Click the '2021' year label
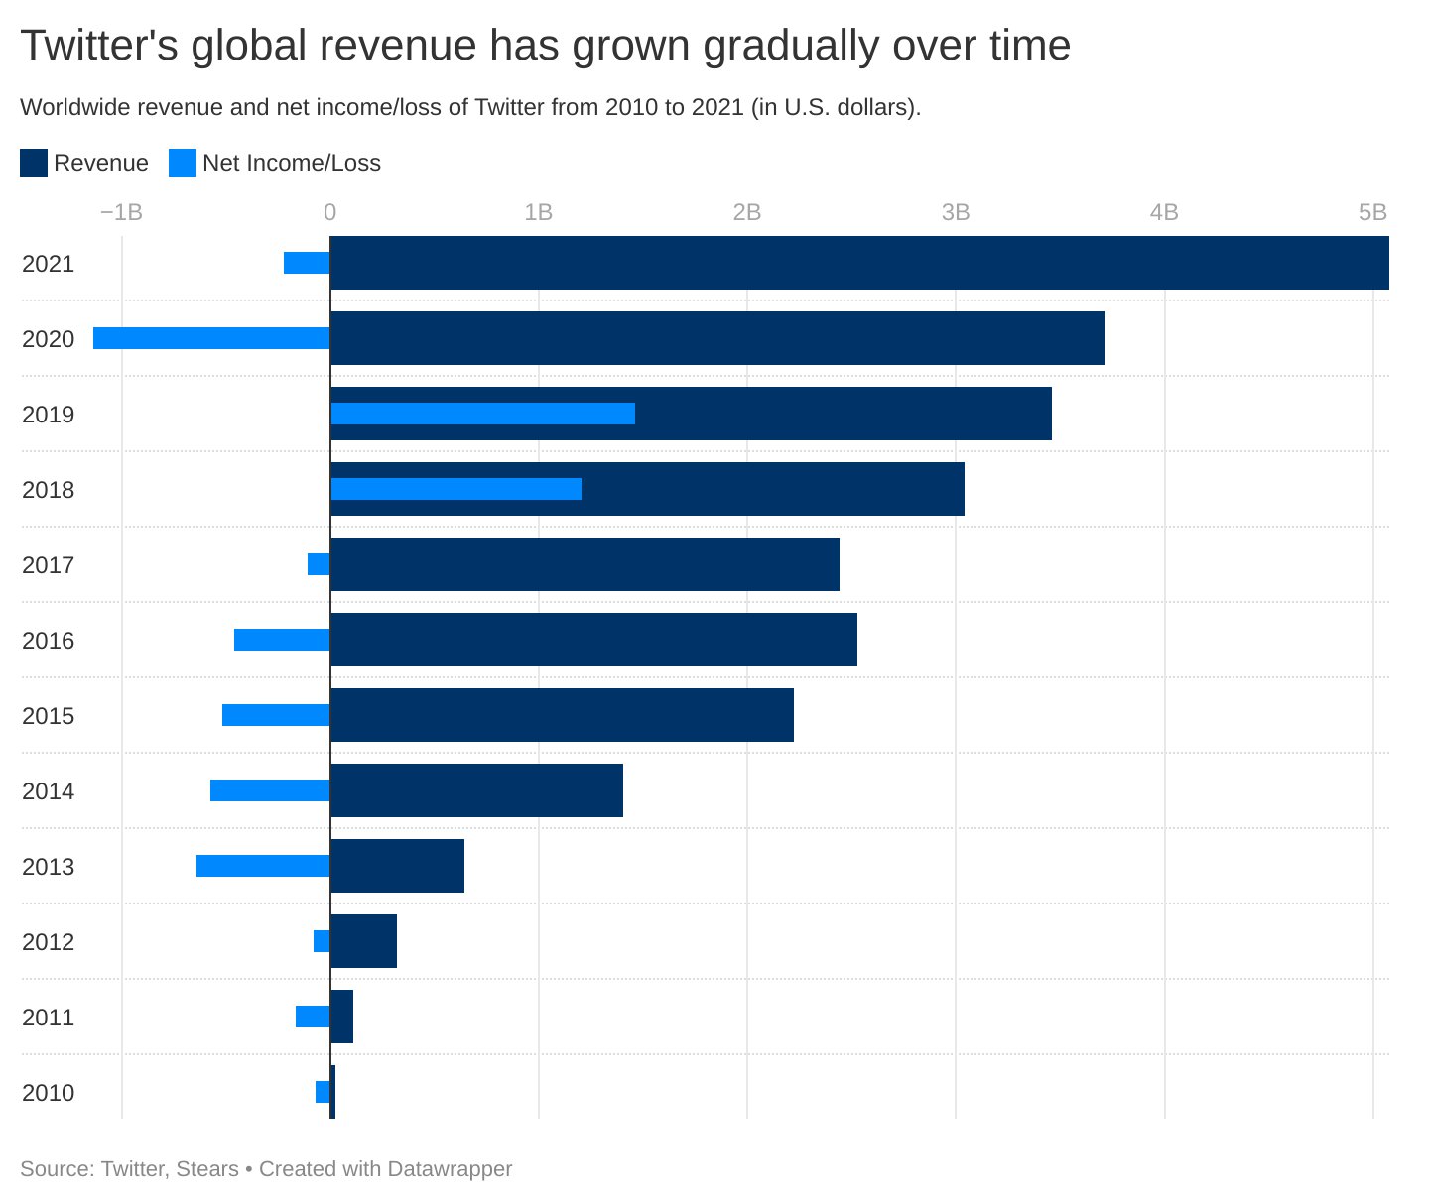 48,264
